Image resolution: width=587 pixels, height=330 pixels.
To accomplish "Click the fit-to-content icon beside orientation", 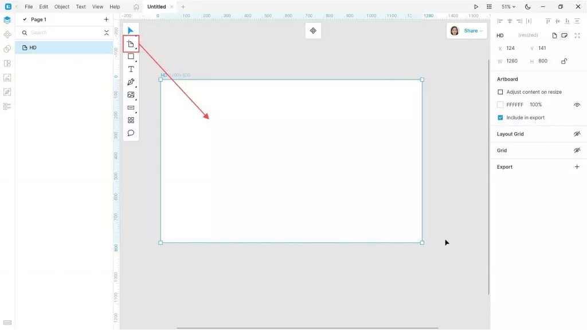I will click(x=577, y=35).
